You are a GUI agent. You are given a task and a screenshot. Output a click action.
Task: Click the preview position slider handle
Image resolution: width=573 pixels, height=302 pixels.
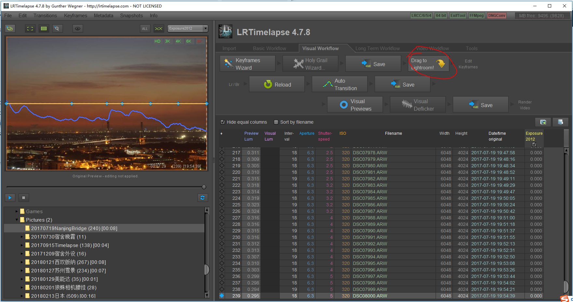point(204,187)
